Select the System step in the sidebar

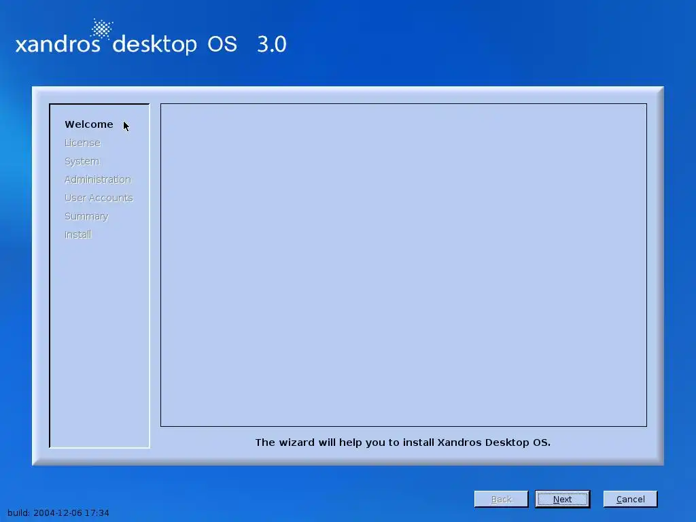(82, 162)
